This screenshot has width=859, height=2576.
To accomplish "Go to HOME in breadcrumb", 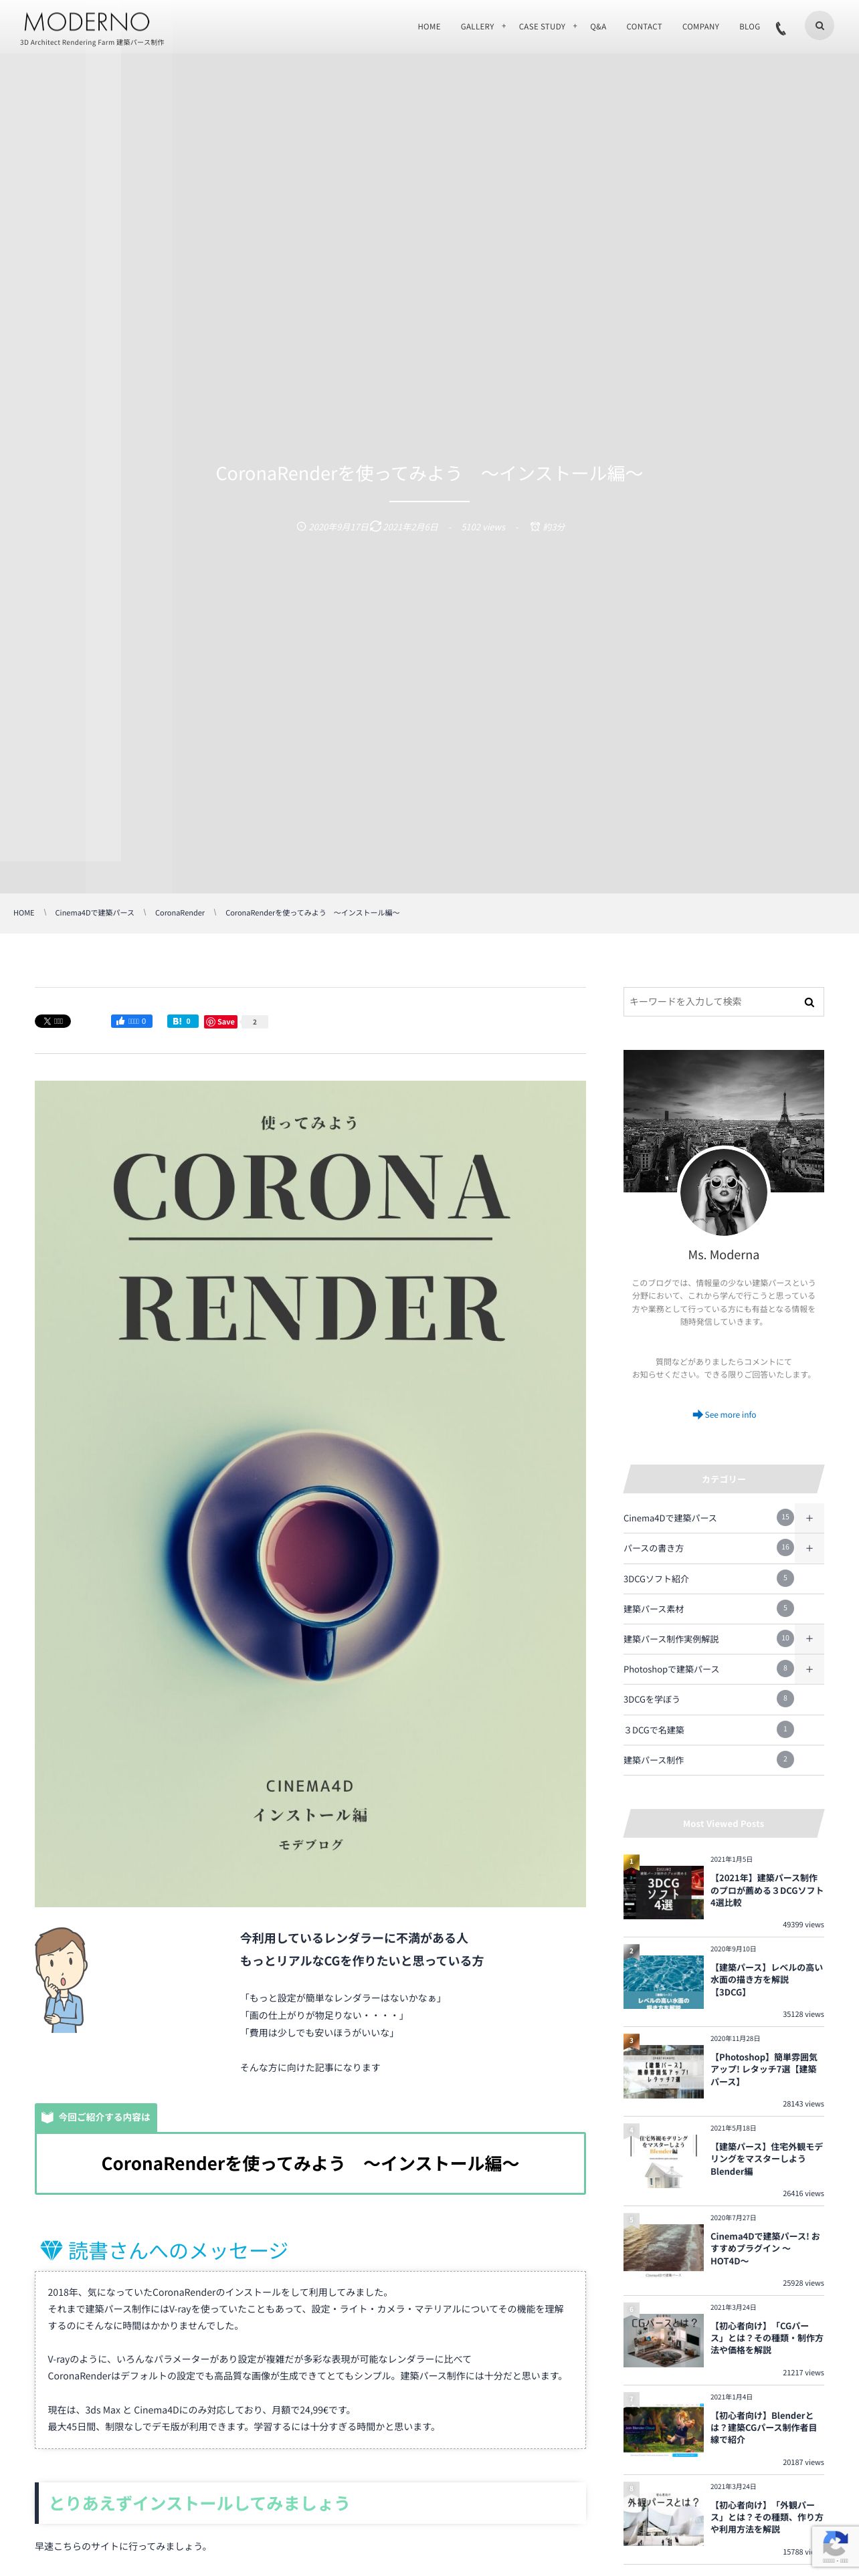I will click(24, 913).
